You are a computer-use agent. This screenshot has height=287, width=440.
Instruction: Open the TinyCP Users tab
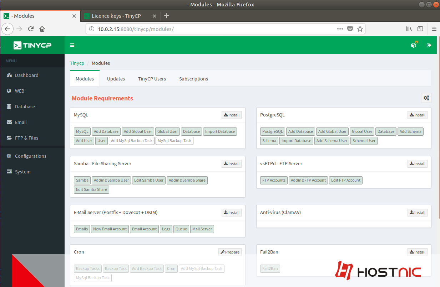152,79
